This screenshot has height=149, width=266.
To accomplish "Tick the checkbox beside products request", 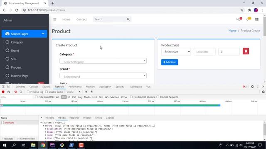I will point(2,123).
